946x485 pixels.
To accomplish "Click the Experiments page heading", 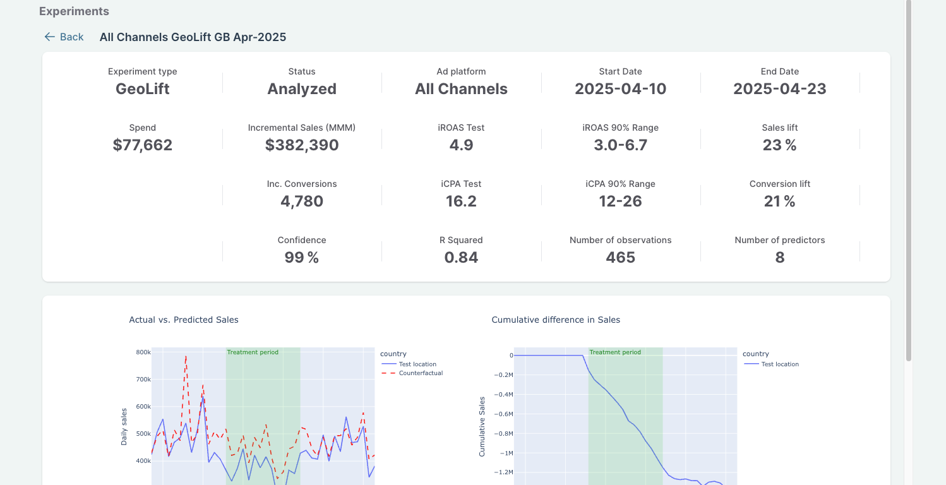I will (74, 11).
